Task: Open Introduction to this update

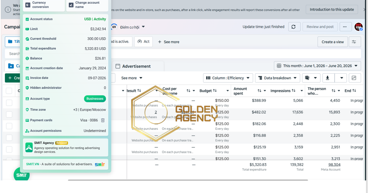Action: pyautogui.click(x=332, y=10)
